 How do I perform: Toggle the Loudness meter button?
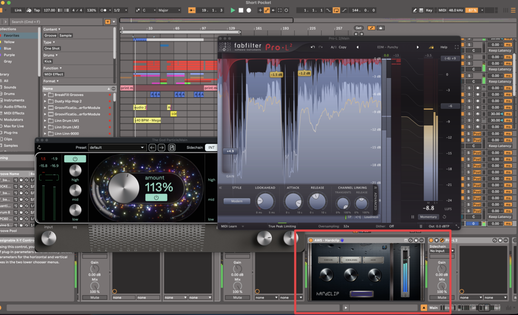[371, 217]
